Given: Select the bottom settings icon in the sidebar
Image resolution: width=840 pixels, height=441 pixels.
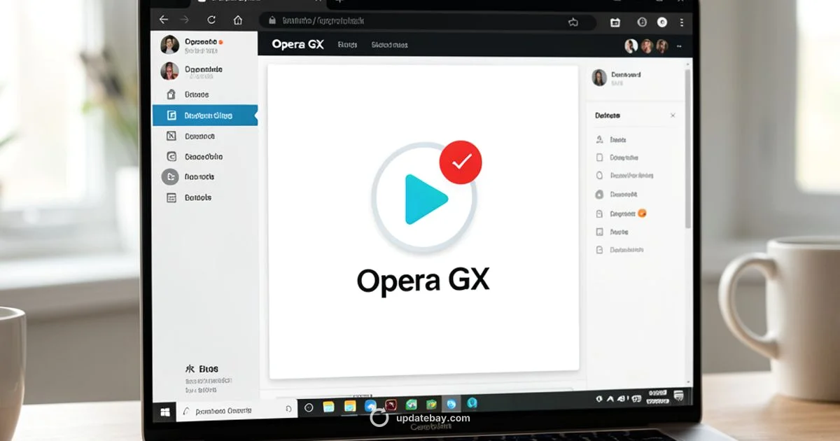Looking at the screenshot, I should pos(170,197).
